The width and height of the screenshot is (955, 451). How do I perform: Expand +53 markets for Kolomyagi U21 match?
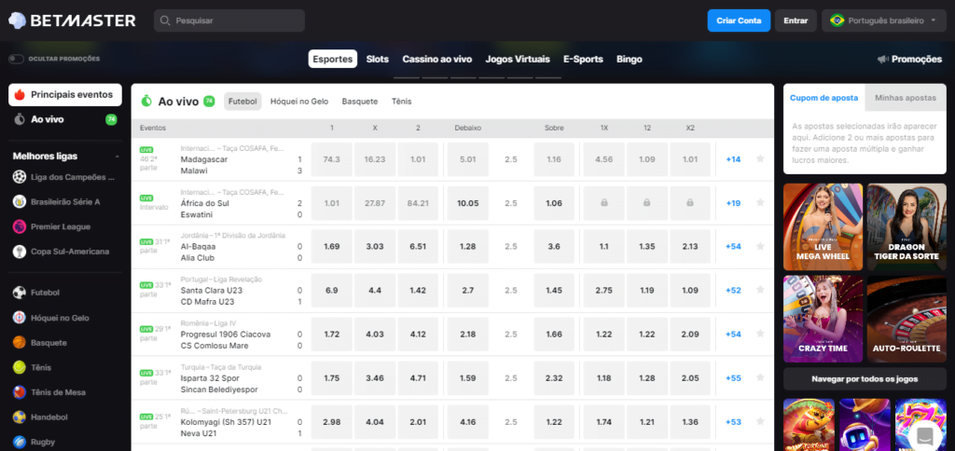733,422
